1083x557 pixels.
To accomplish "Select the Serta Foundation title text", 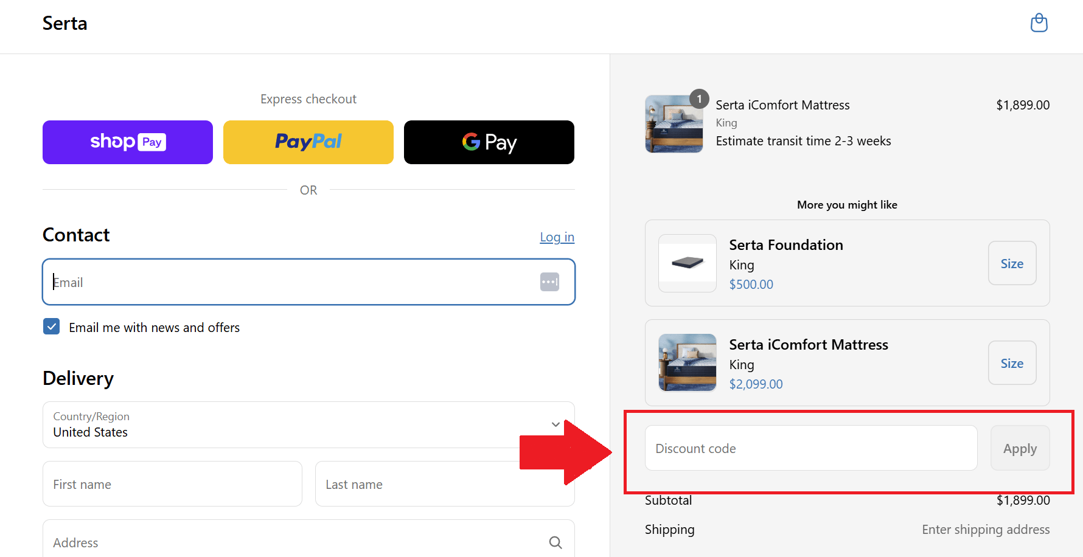I will coord(786,245).
